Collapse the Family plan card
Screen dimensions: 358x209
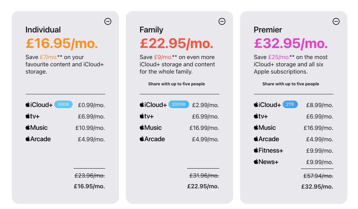[x=222, y=21]
